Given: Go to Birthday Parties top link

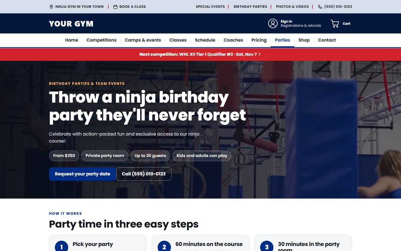Looking at the screenshot, I should pos(250,7).
